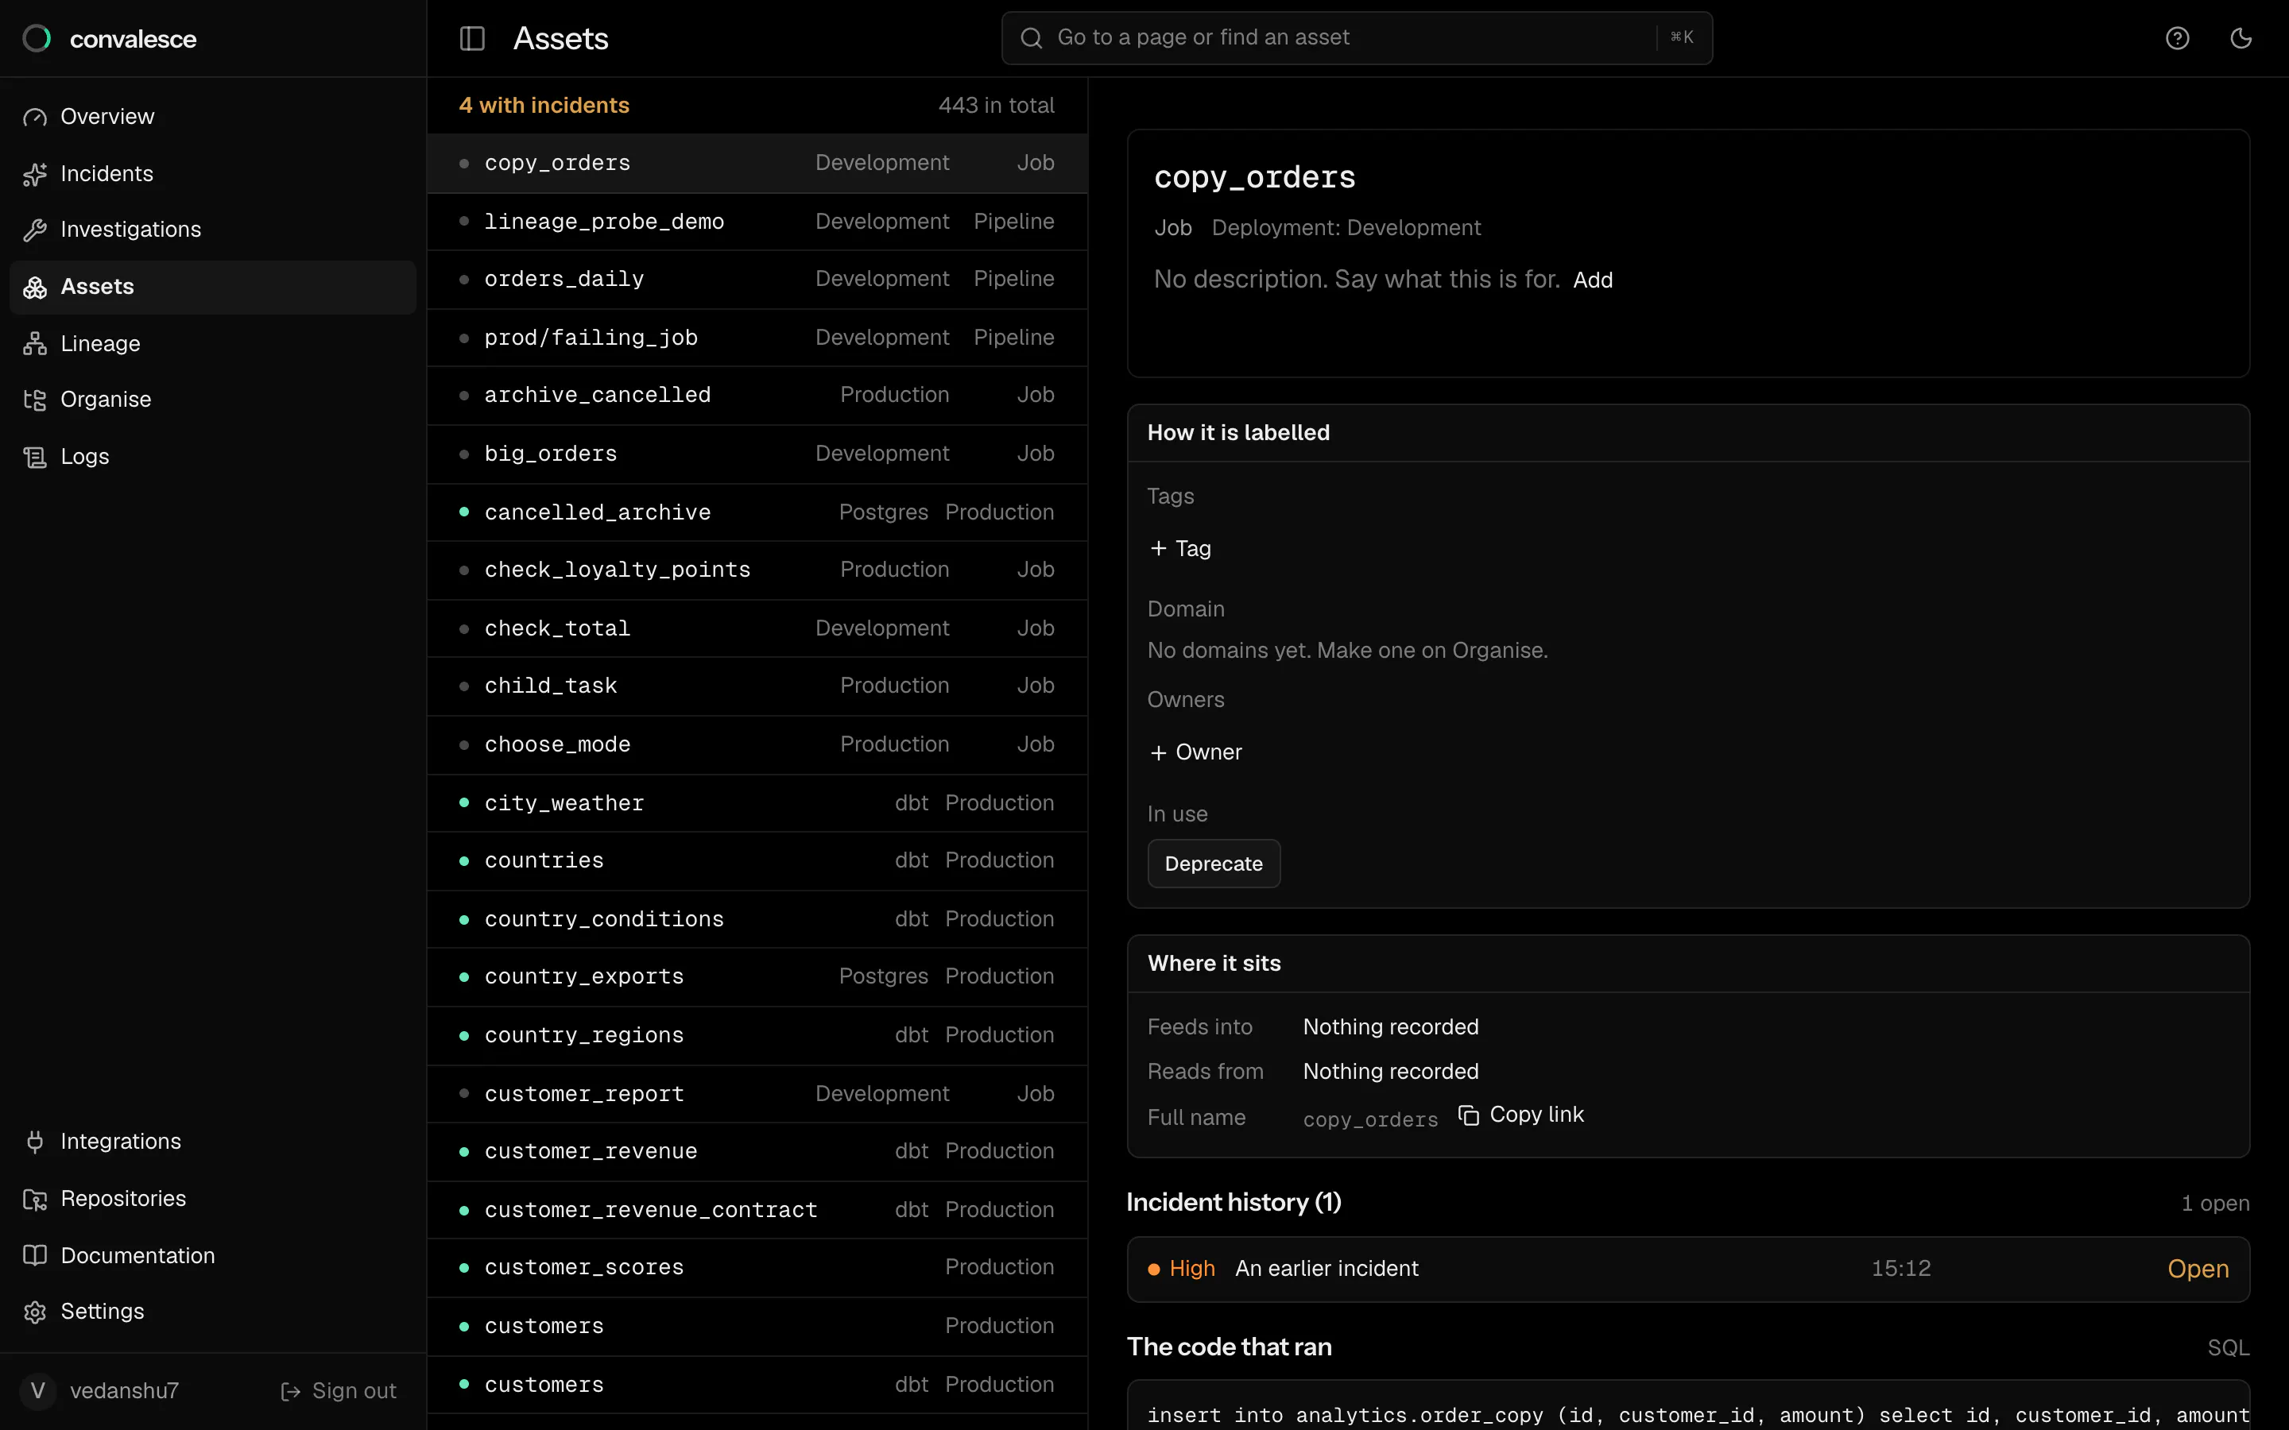Click the Lineage hierarchy icon
This screenshot has width=2289, height=1430.
(35, 344)
